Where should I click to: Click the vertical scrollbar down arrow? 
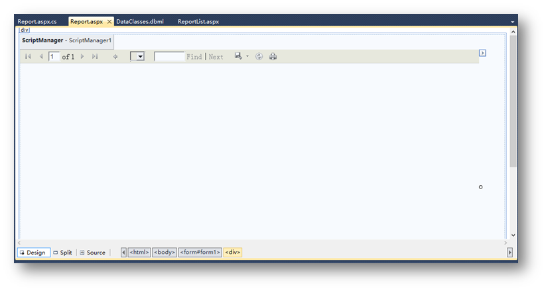(513, 235)
